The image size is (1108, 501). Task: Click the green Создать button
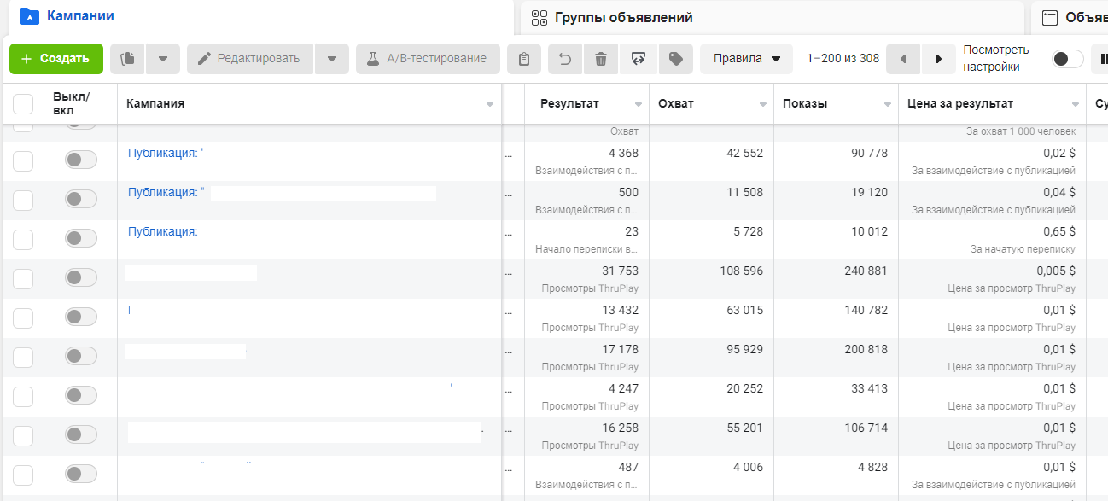[56, 59]
